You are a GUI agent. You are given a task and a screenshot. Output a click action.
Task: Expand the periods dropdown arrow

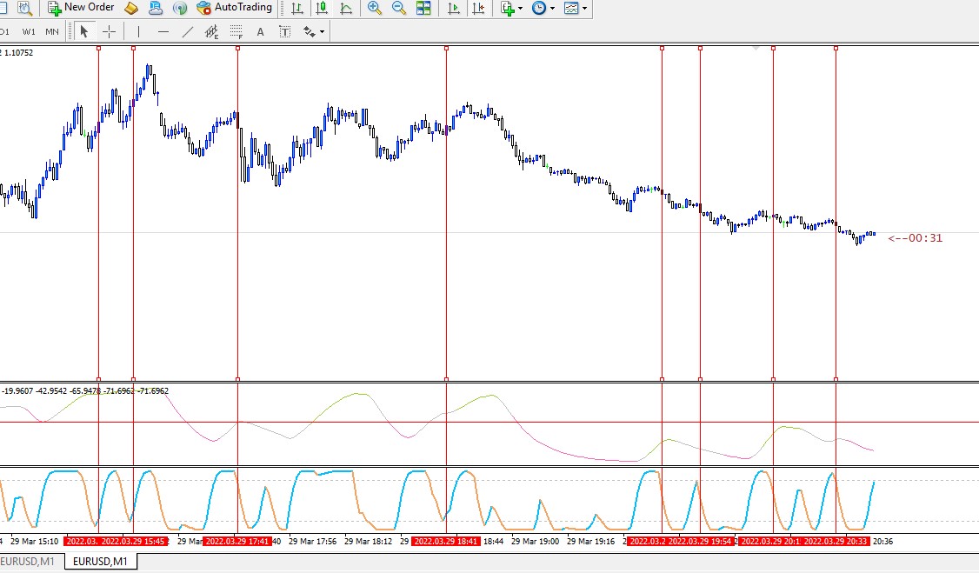click(553, 8)
